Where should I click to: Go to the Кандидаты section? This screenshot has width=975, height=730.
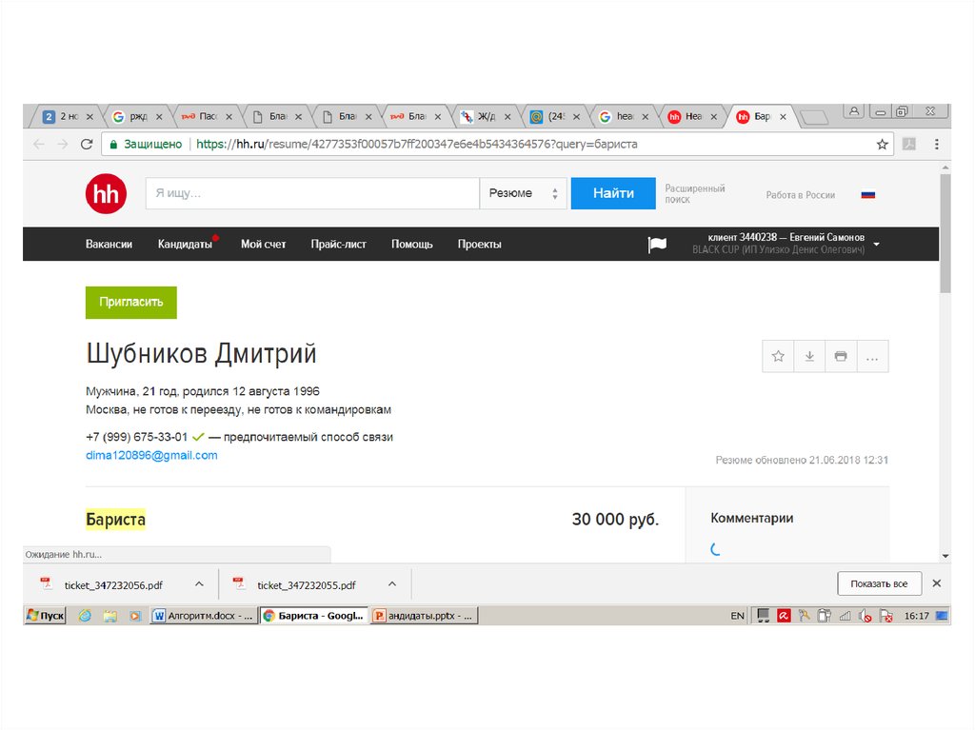coord(185,245)
